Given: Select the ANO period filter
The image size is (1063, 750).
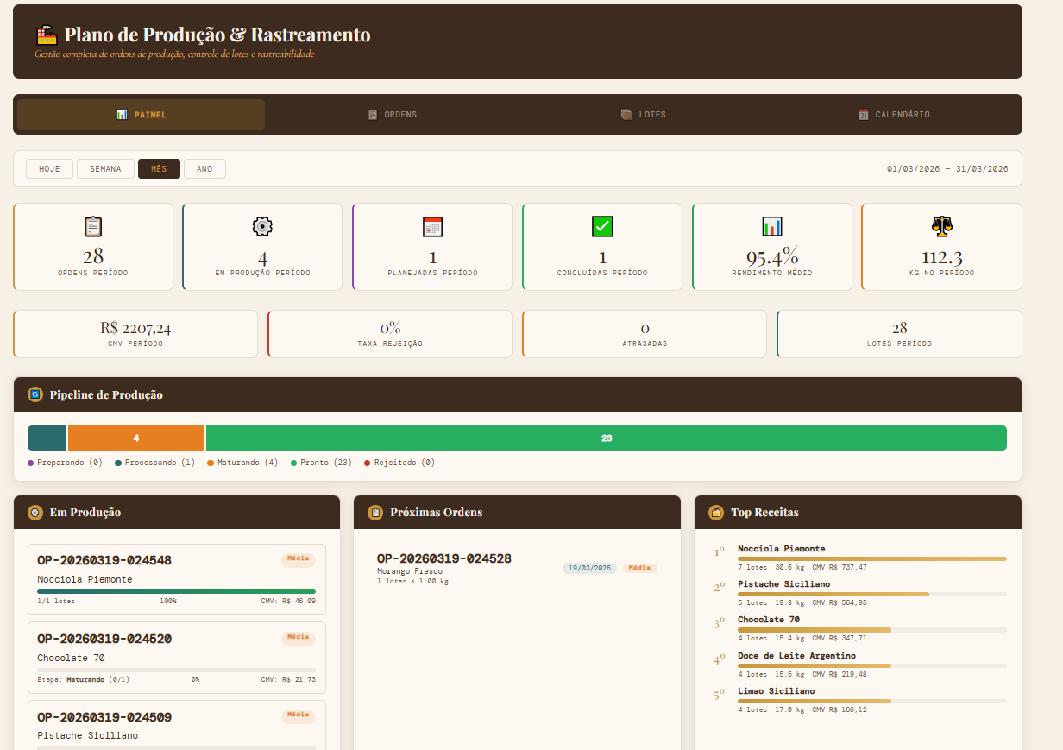Looking at the screenshot, I should [x=205, y=168].
